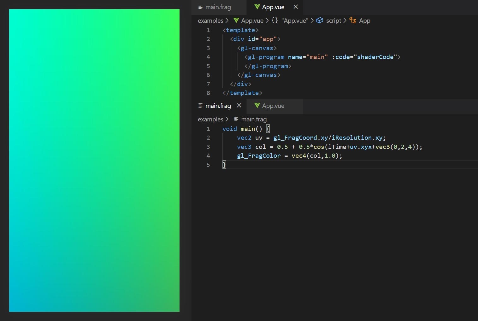Click '</template>' closing tag text
478x321 pixels.
pyautogui.click(x=242, y=93)
